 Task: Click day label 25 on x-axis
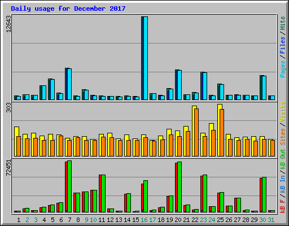pyautogui.click(x=220, y=220)
